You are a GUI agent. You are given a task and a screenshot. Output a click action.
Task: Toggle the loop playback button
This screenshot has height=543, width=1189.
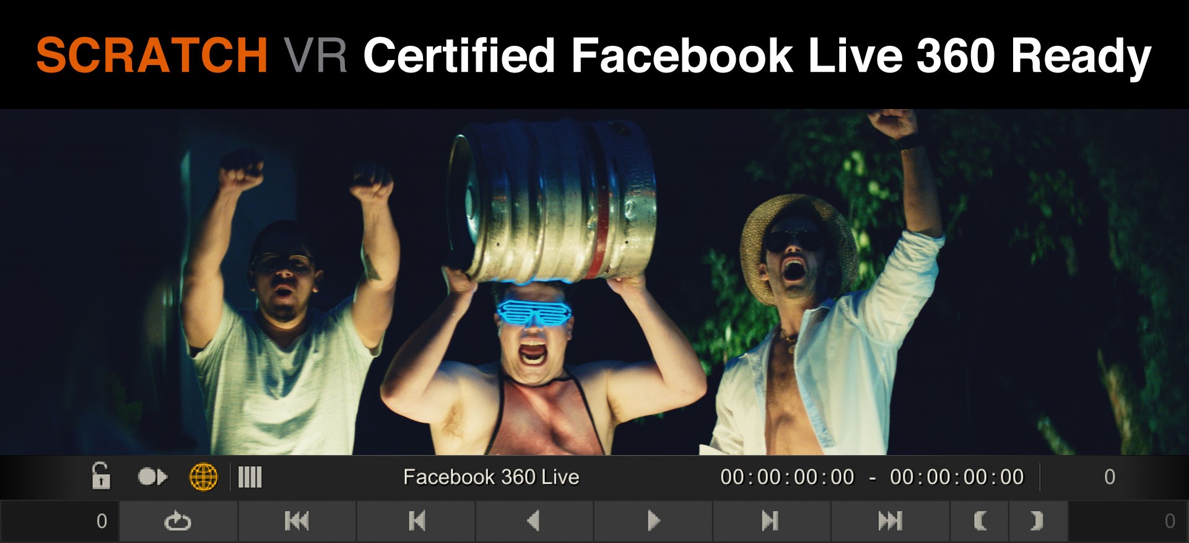click(178, 521)
